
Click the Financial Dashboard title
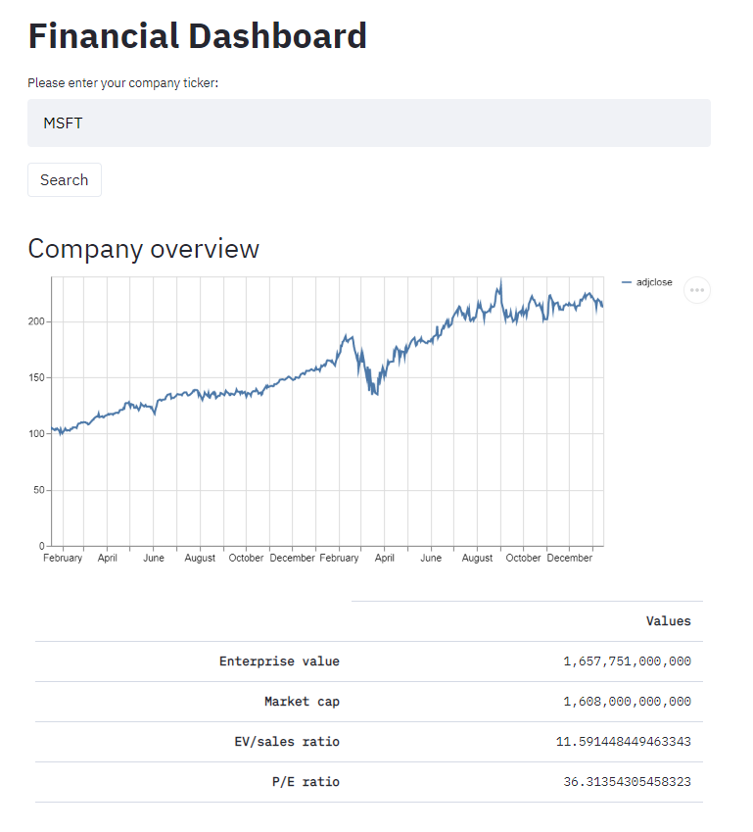click(x=198, y=35)
